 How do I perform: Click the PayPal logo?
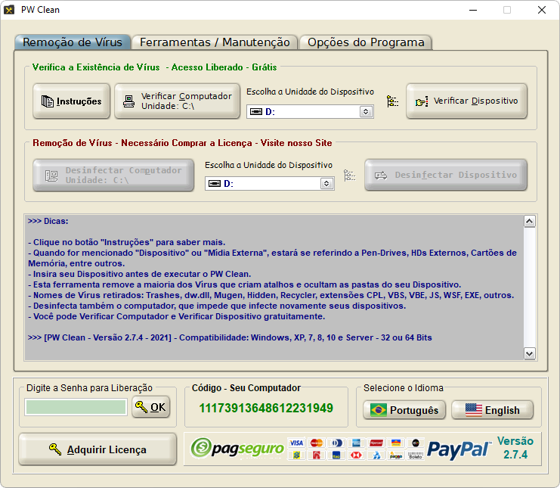459,449
